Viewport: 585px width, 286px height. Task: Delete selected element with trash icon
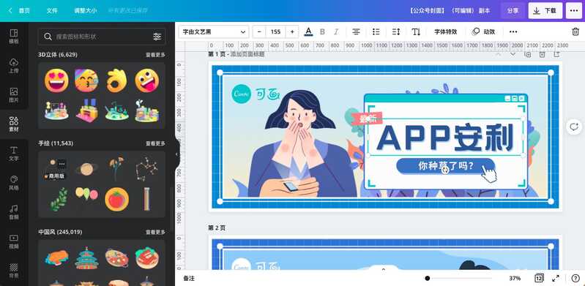tap(575, 31)
